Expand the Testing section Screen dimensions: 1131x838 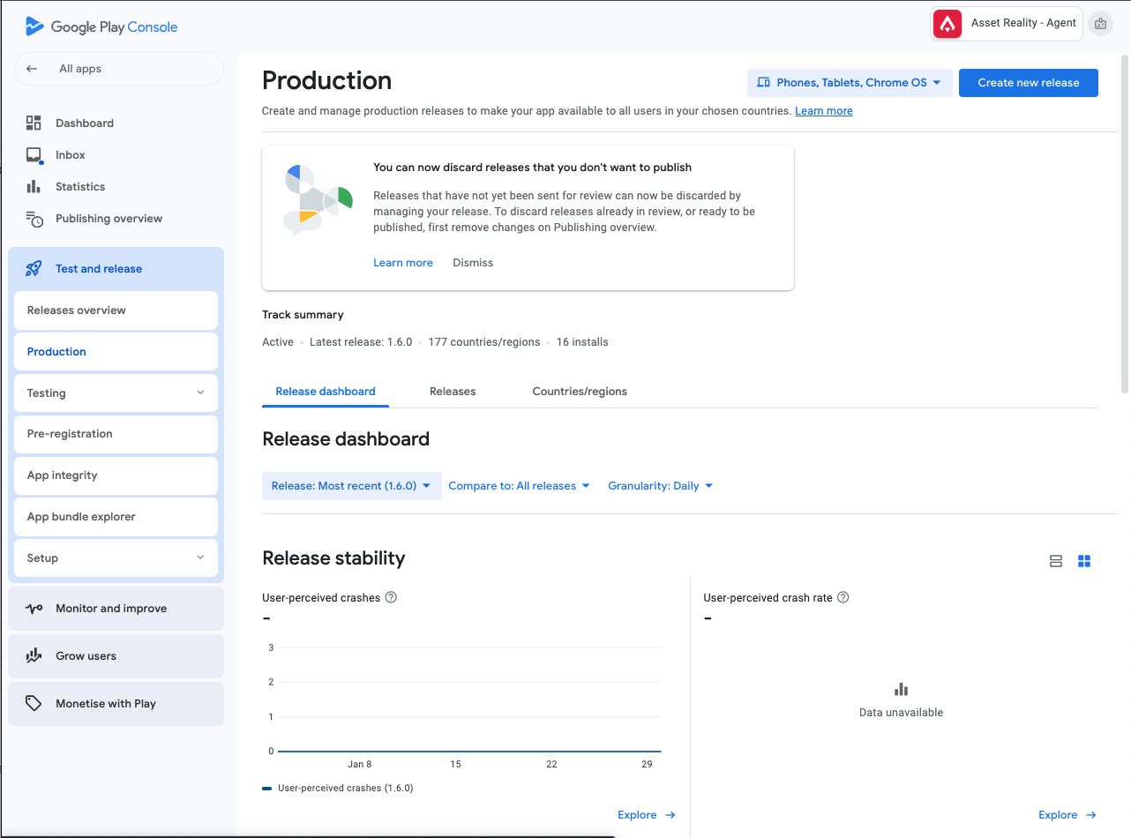[x=200, y=393]
